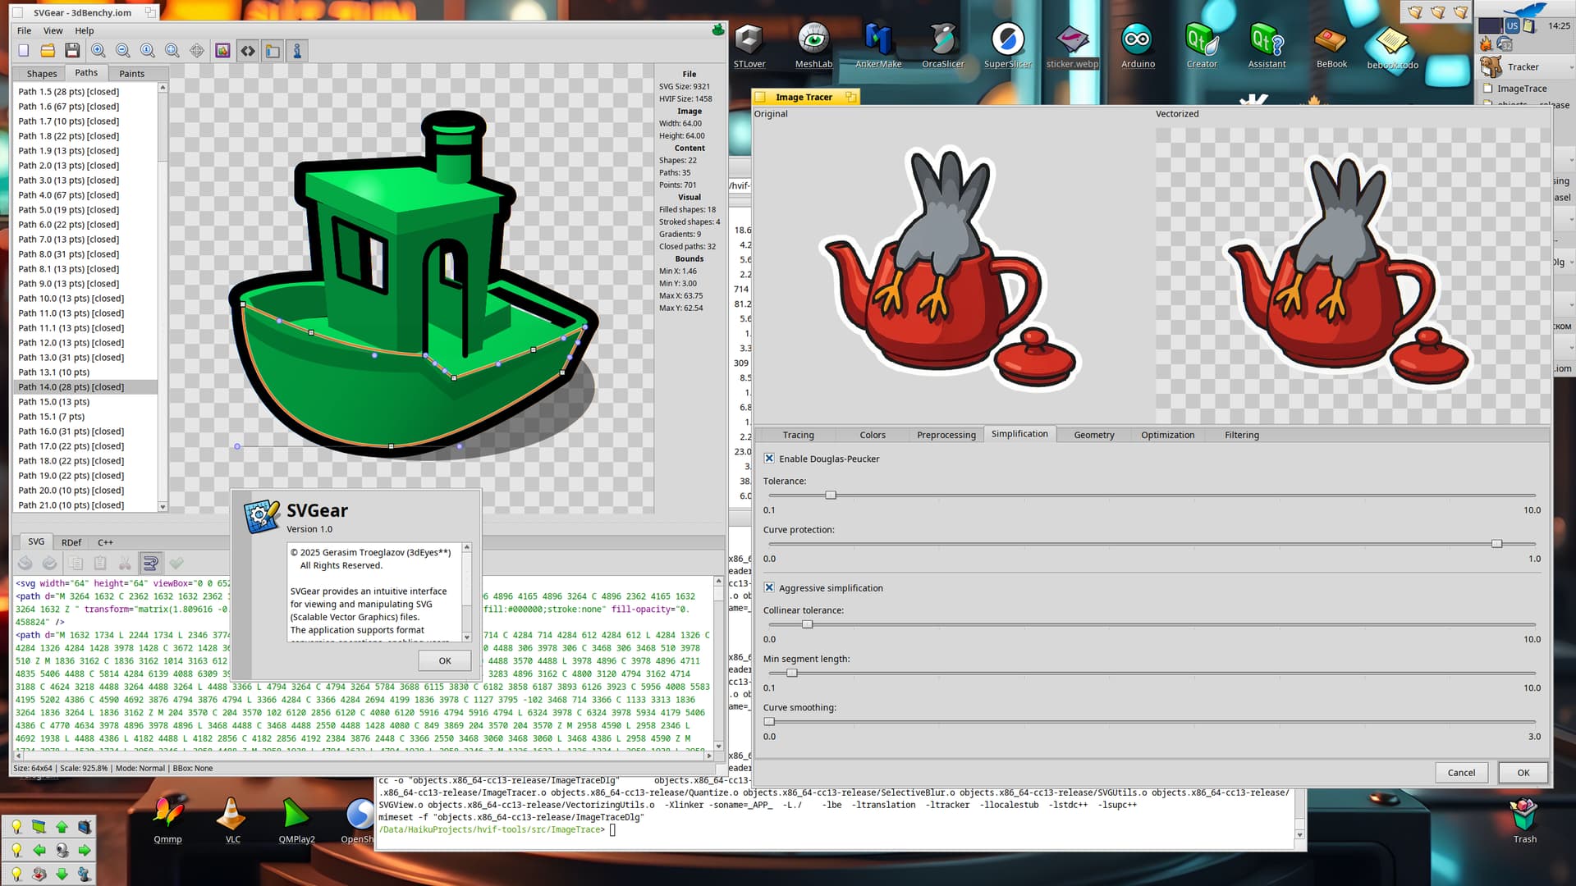Click Cancel in the Image Tracer dialog
Image resolution: width=1576 pixels, height=886 pixels.
click(x=1460, y=773)
